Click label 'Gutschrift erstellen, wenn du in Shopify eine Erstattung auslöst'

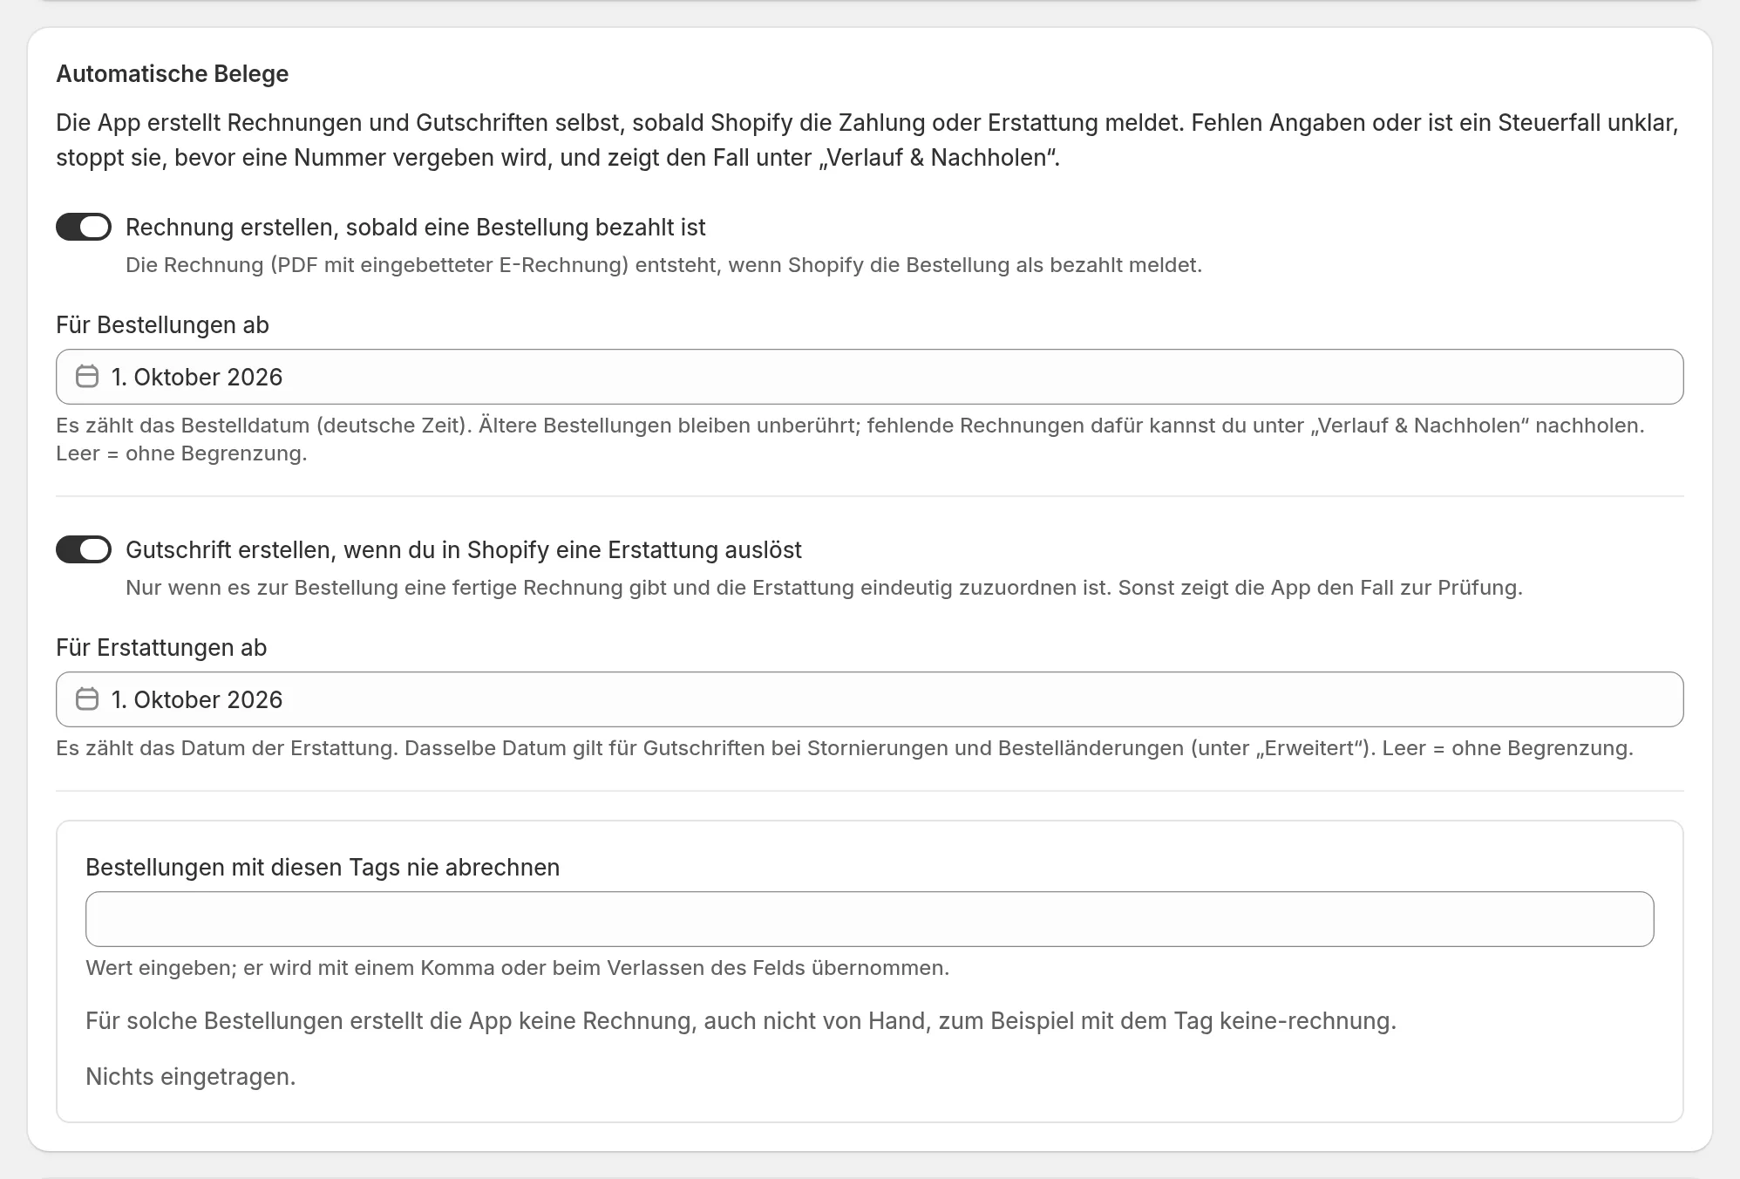[x=464, y=550]
